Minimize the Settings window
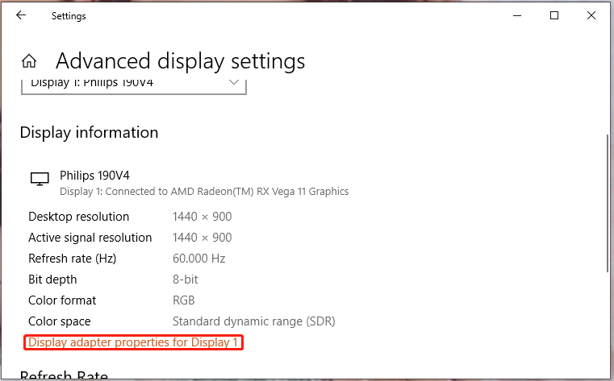 pyautogui.click(x=517, y=15)
